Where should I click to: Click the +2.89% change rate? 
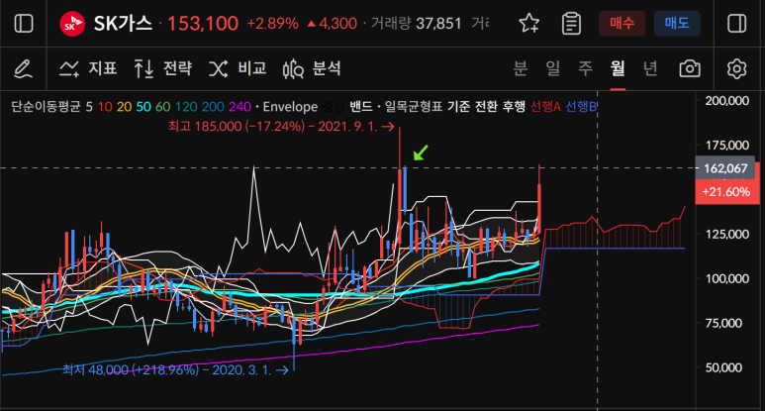click(x=273, y=24)
